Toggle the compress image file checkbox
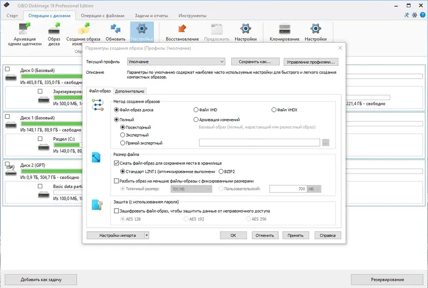Screen dimensions: 428x288 (x=116, y=163)
